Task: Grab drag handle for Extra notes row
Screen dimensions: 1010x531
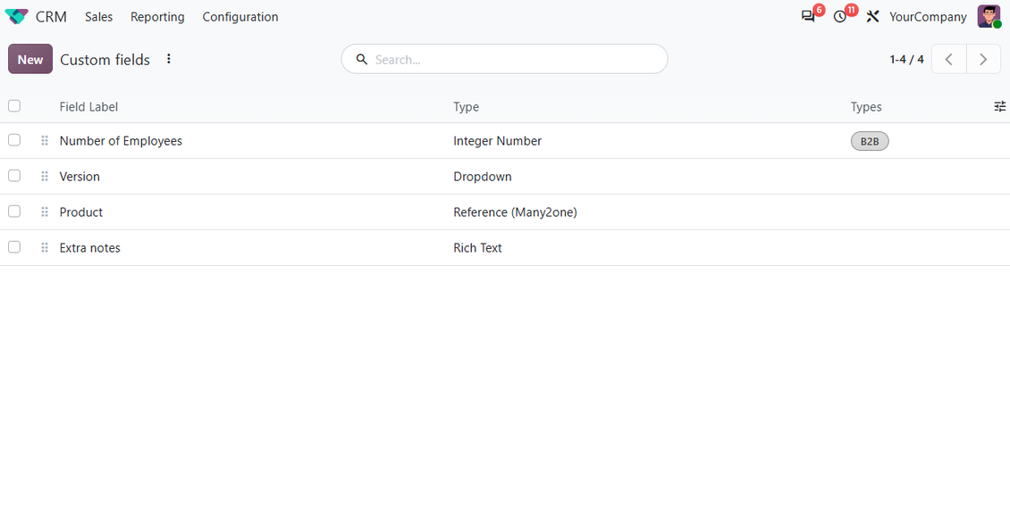Action: click(x=45, y=247)
